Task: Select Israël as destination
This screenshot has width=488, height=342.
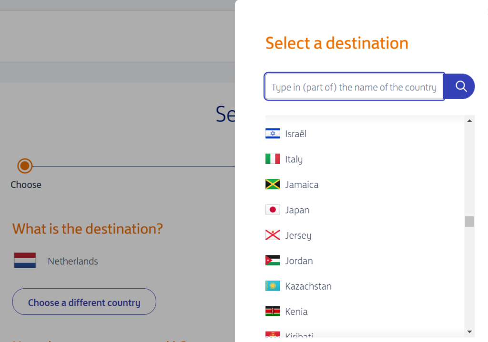Action: pyautogui.click(x=295, y=134)
